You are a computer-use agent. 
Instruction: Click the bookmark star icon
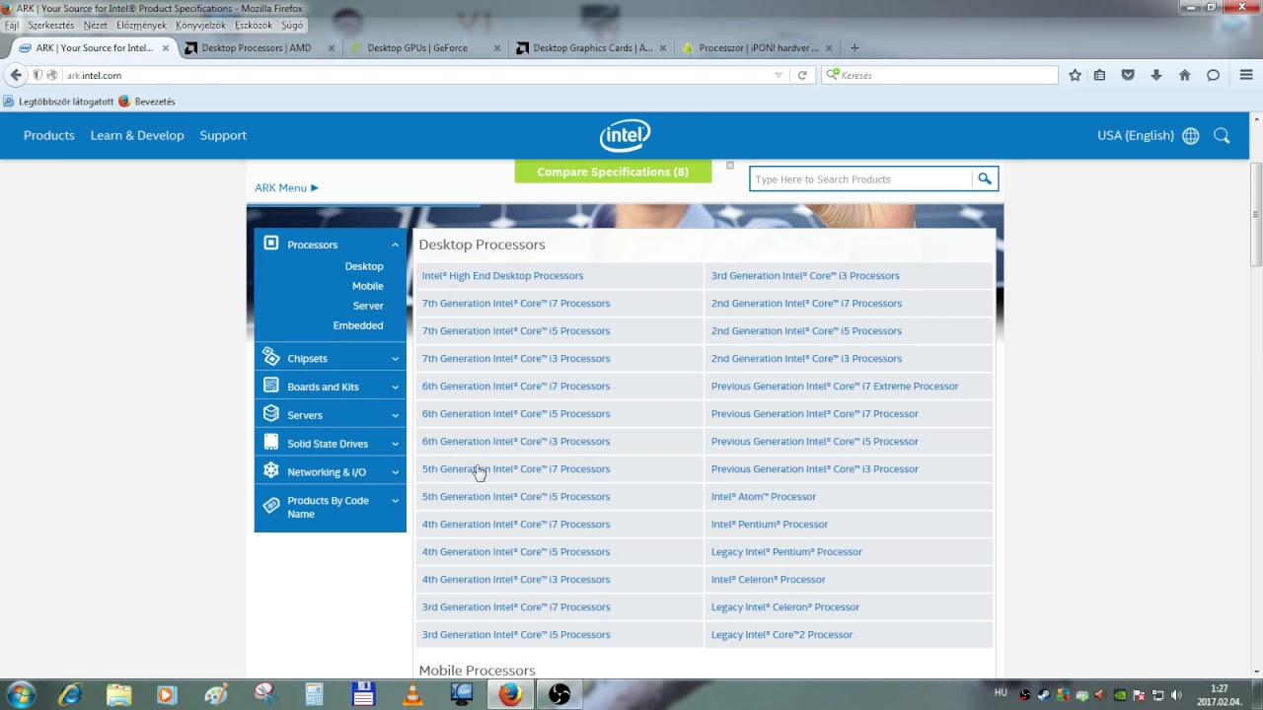(x=1075, y=75)
